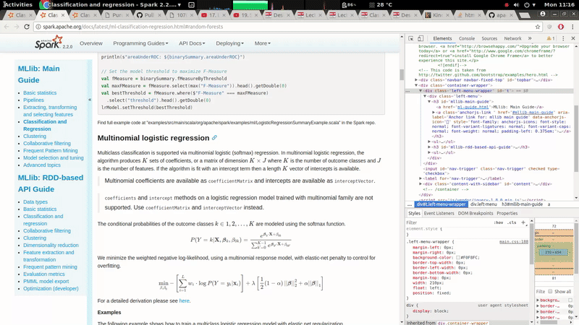Open the Deploying dropdown
The image size is (579, 325).
(x=229, y=43)
